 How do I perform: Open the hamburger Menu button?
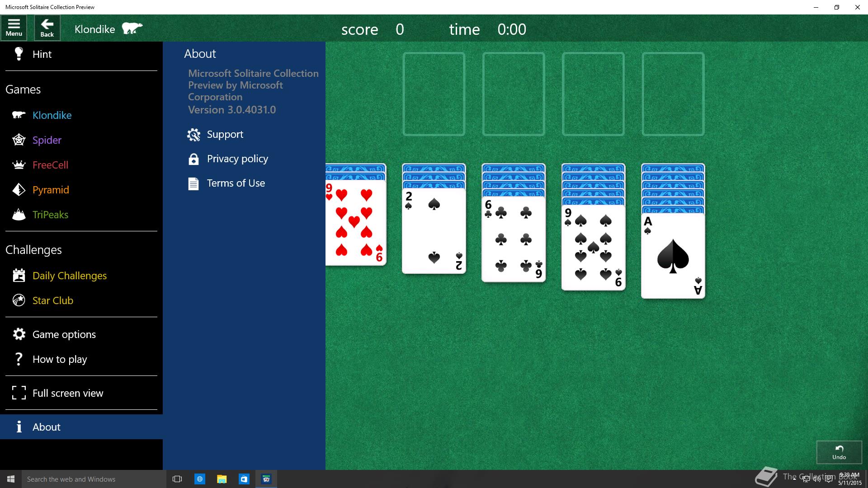pos(14,28)
